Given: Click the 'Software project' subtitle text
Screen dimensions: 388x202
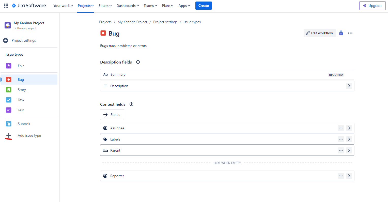Looking at the screenshot, I should click(25, 28).
